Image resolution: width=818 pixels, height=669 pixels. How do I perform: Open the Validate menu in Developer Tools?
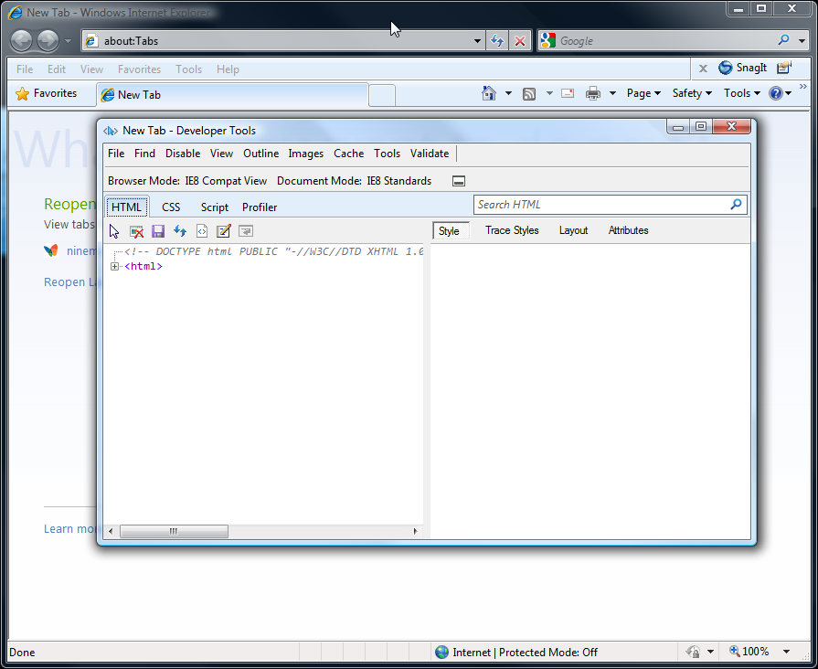430,154
